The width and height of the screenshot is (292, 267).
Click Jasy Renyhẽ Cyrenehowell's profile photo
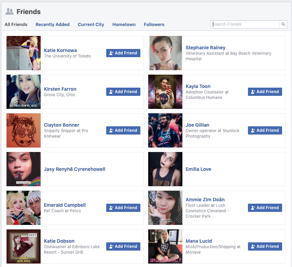point(24,169)
